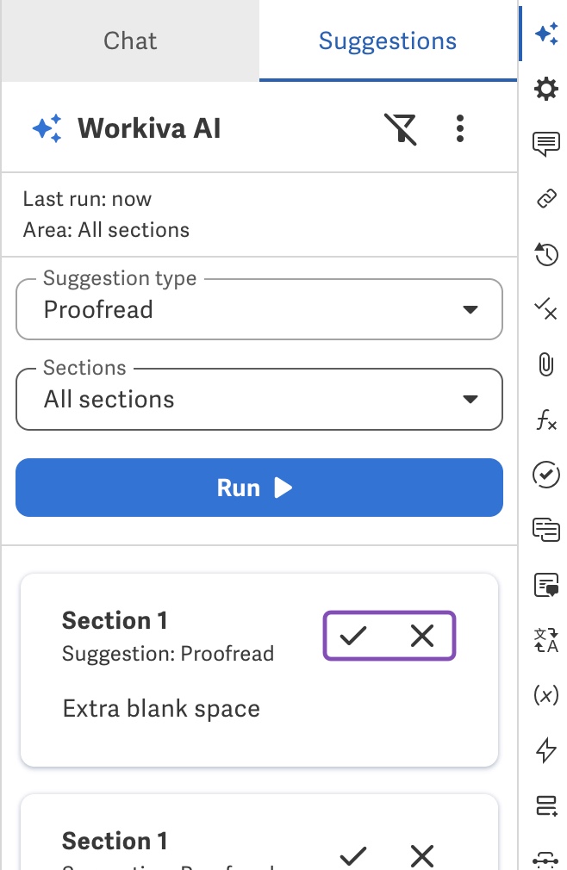The image size is (567, 870).
Task: Open the settings gear in sidebar
Action: [546, 89]
